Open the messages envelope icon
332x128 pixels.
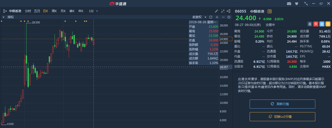point(289,4)
